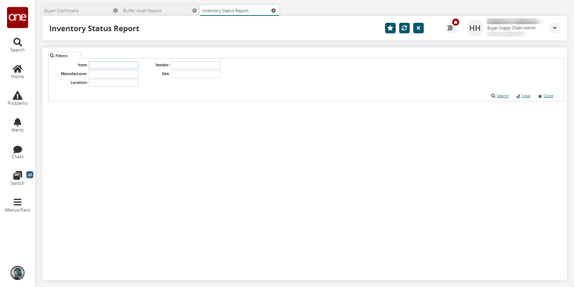
Task: Click the Buyer Suppy Chain Admin role text
Action: [x=512, y=28]
